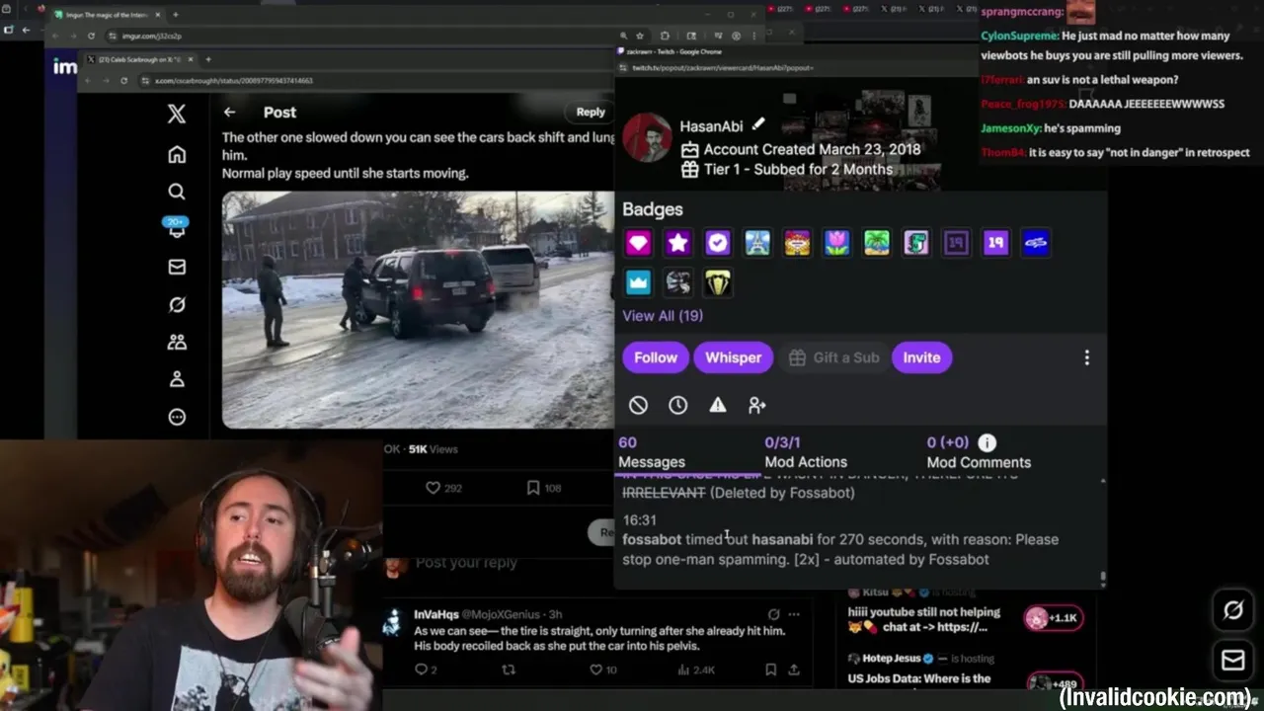Open Hotep Jesus hosting card
1264x711 pixels.
(968, 669)
